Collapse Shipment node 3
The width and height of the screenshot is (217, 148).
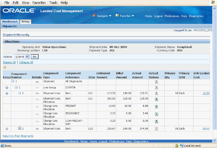tap(12, 81)
